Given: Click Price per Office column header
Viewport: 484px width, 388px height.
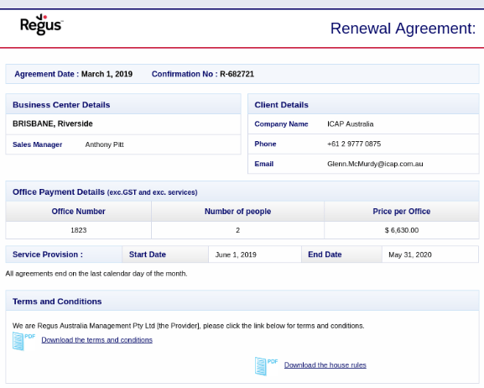Looking at the screenshot, I should [x=402, y=211].
